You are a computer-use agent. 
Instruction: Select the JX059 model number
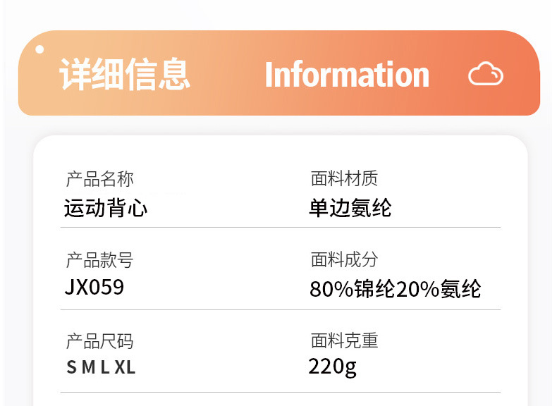tap(94, 288)
